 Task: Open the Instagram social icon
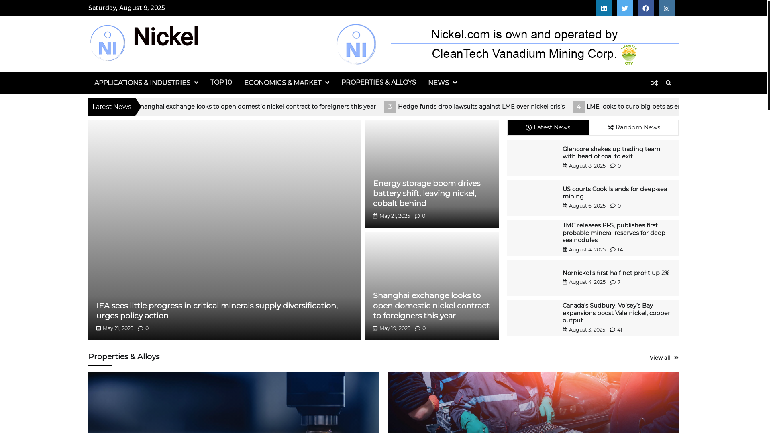point(666,8)
